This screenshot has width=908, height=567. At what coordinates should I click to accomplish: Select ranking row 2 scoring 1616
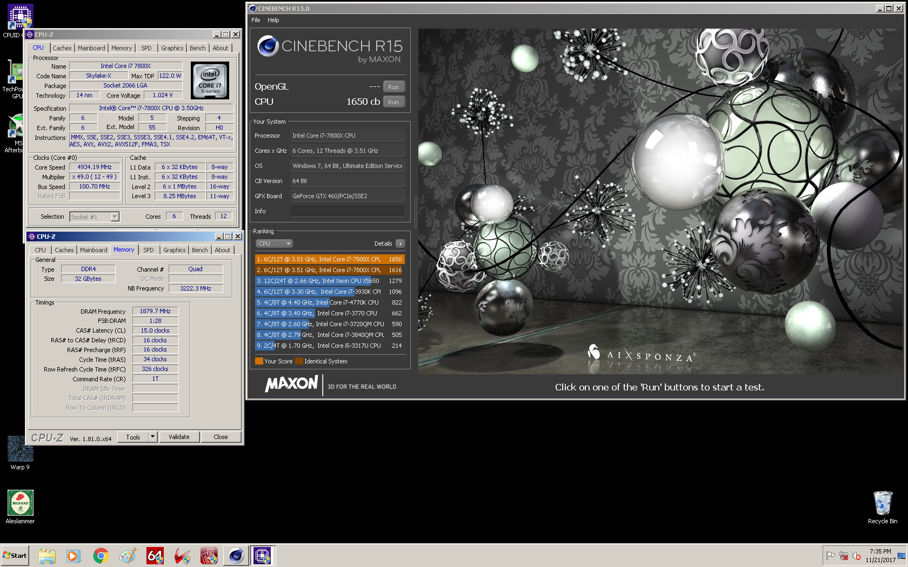[330, 270]
